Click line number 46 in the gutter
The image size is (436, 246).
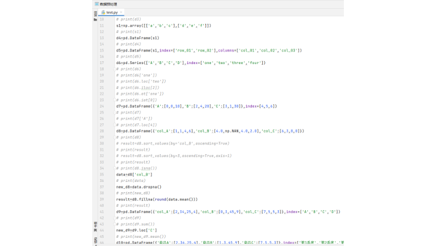coord(102,243)
